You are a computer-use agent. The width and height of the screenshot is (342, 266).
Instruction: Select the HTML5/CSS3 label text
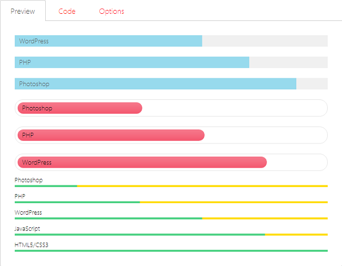(x=31, y=245)
